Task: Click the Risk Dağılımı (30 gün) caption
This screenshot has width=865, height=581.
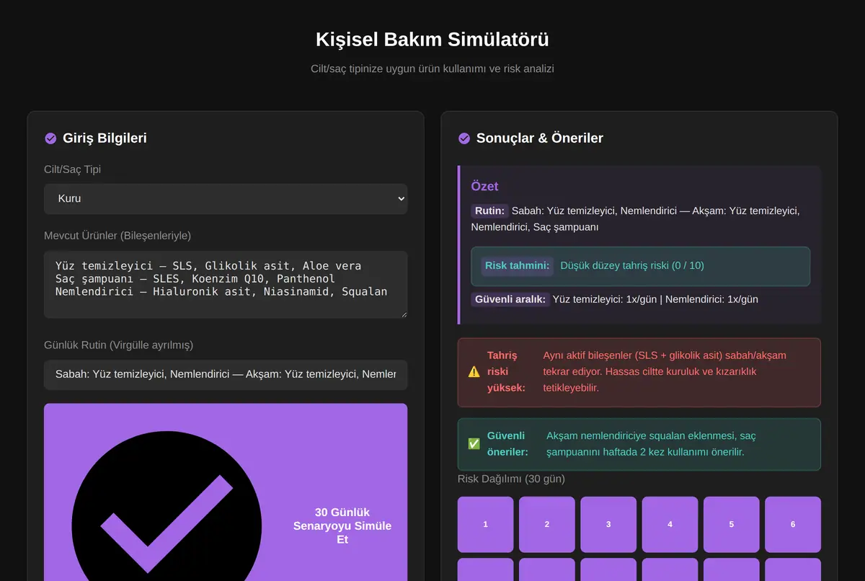Action: (511, 479)
